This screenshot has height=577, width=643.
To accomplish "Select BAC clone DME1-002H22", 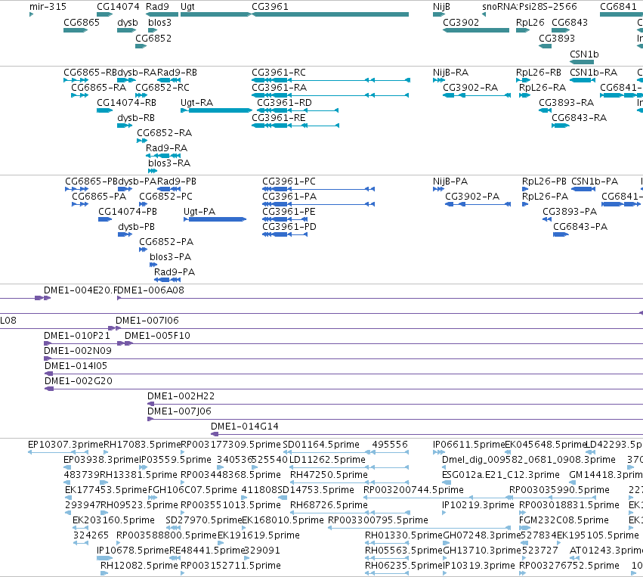I will (x=395, y=404).
